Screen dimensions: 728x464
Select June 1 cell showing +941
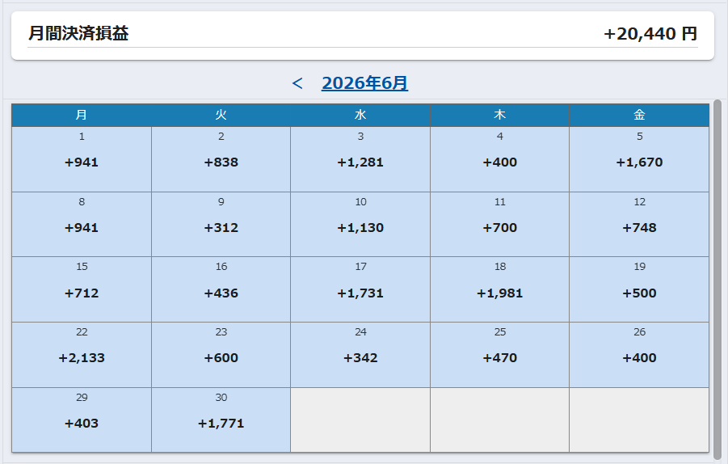coord(82,159)
